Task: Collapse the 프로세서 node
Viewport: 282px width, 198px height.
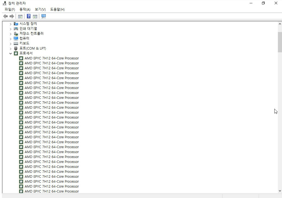Action: tap(10, 53)
